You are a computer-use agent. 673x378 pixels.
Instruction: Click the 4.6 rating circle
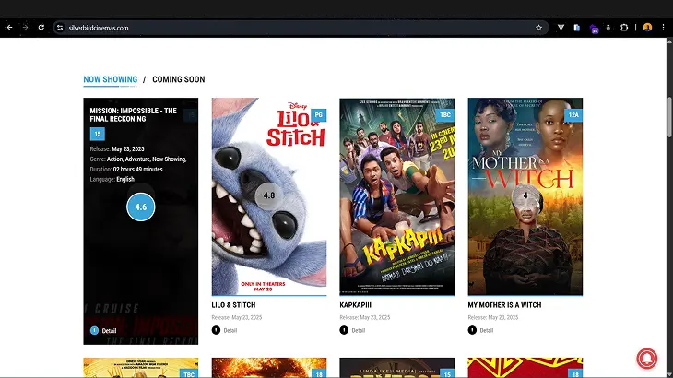[141, 207]
